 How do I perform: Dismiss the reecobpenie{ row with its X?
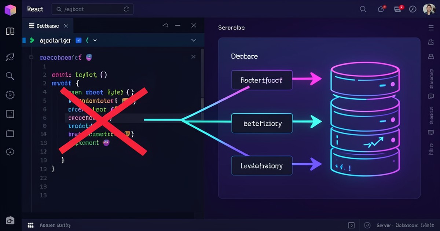193,57
